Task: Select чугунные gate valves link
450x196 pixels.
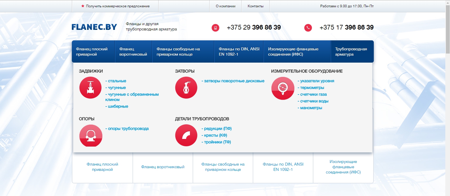Action: (x=116, y=88)
